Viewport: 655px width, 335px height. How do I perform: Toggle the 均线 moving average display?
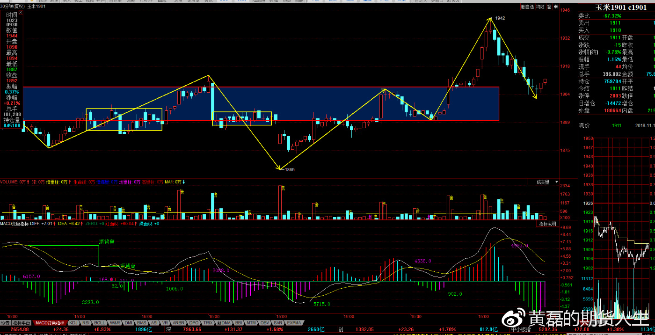[540, 7]
